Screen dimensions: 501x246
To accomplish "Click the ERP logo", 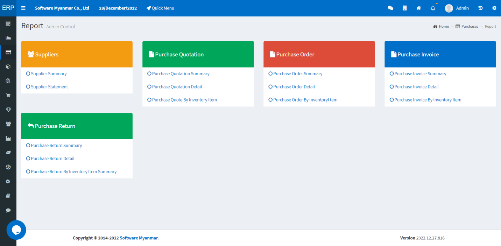I will (8, 8).
